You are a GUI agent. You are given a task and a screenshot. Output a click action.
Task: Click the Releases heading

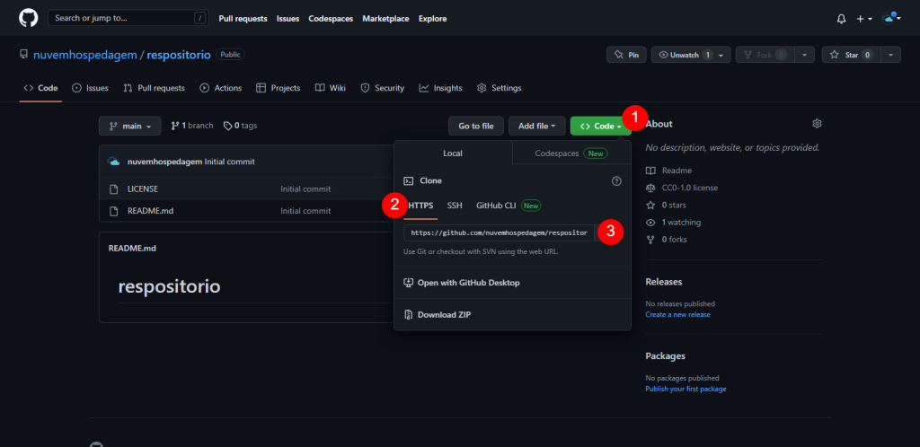tap(664, 281)
